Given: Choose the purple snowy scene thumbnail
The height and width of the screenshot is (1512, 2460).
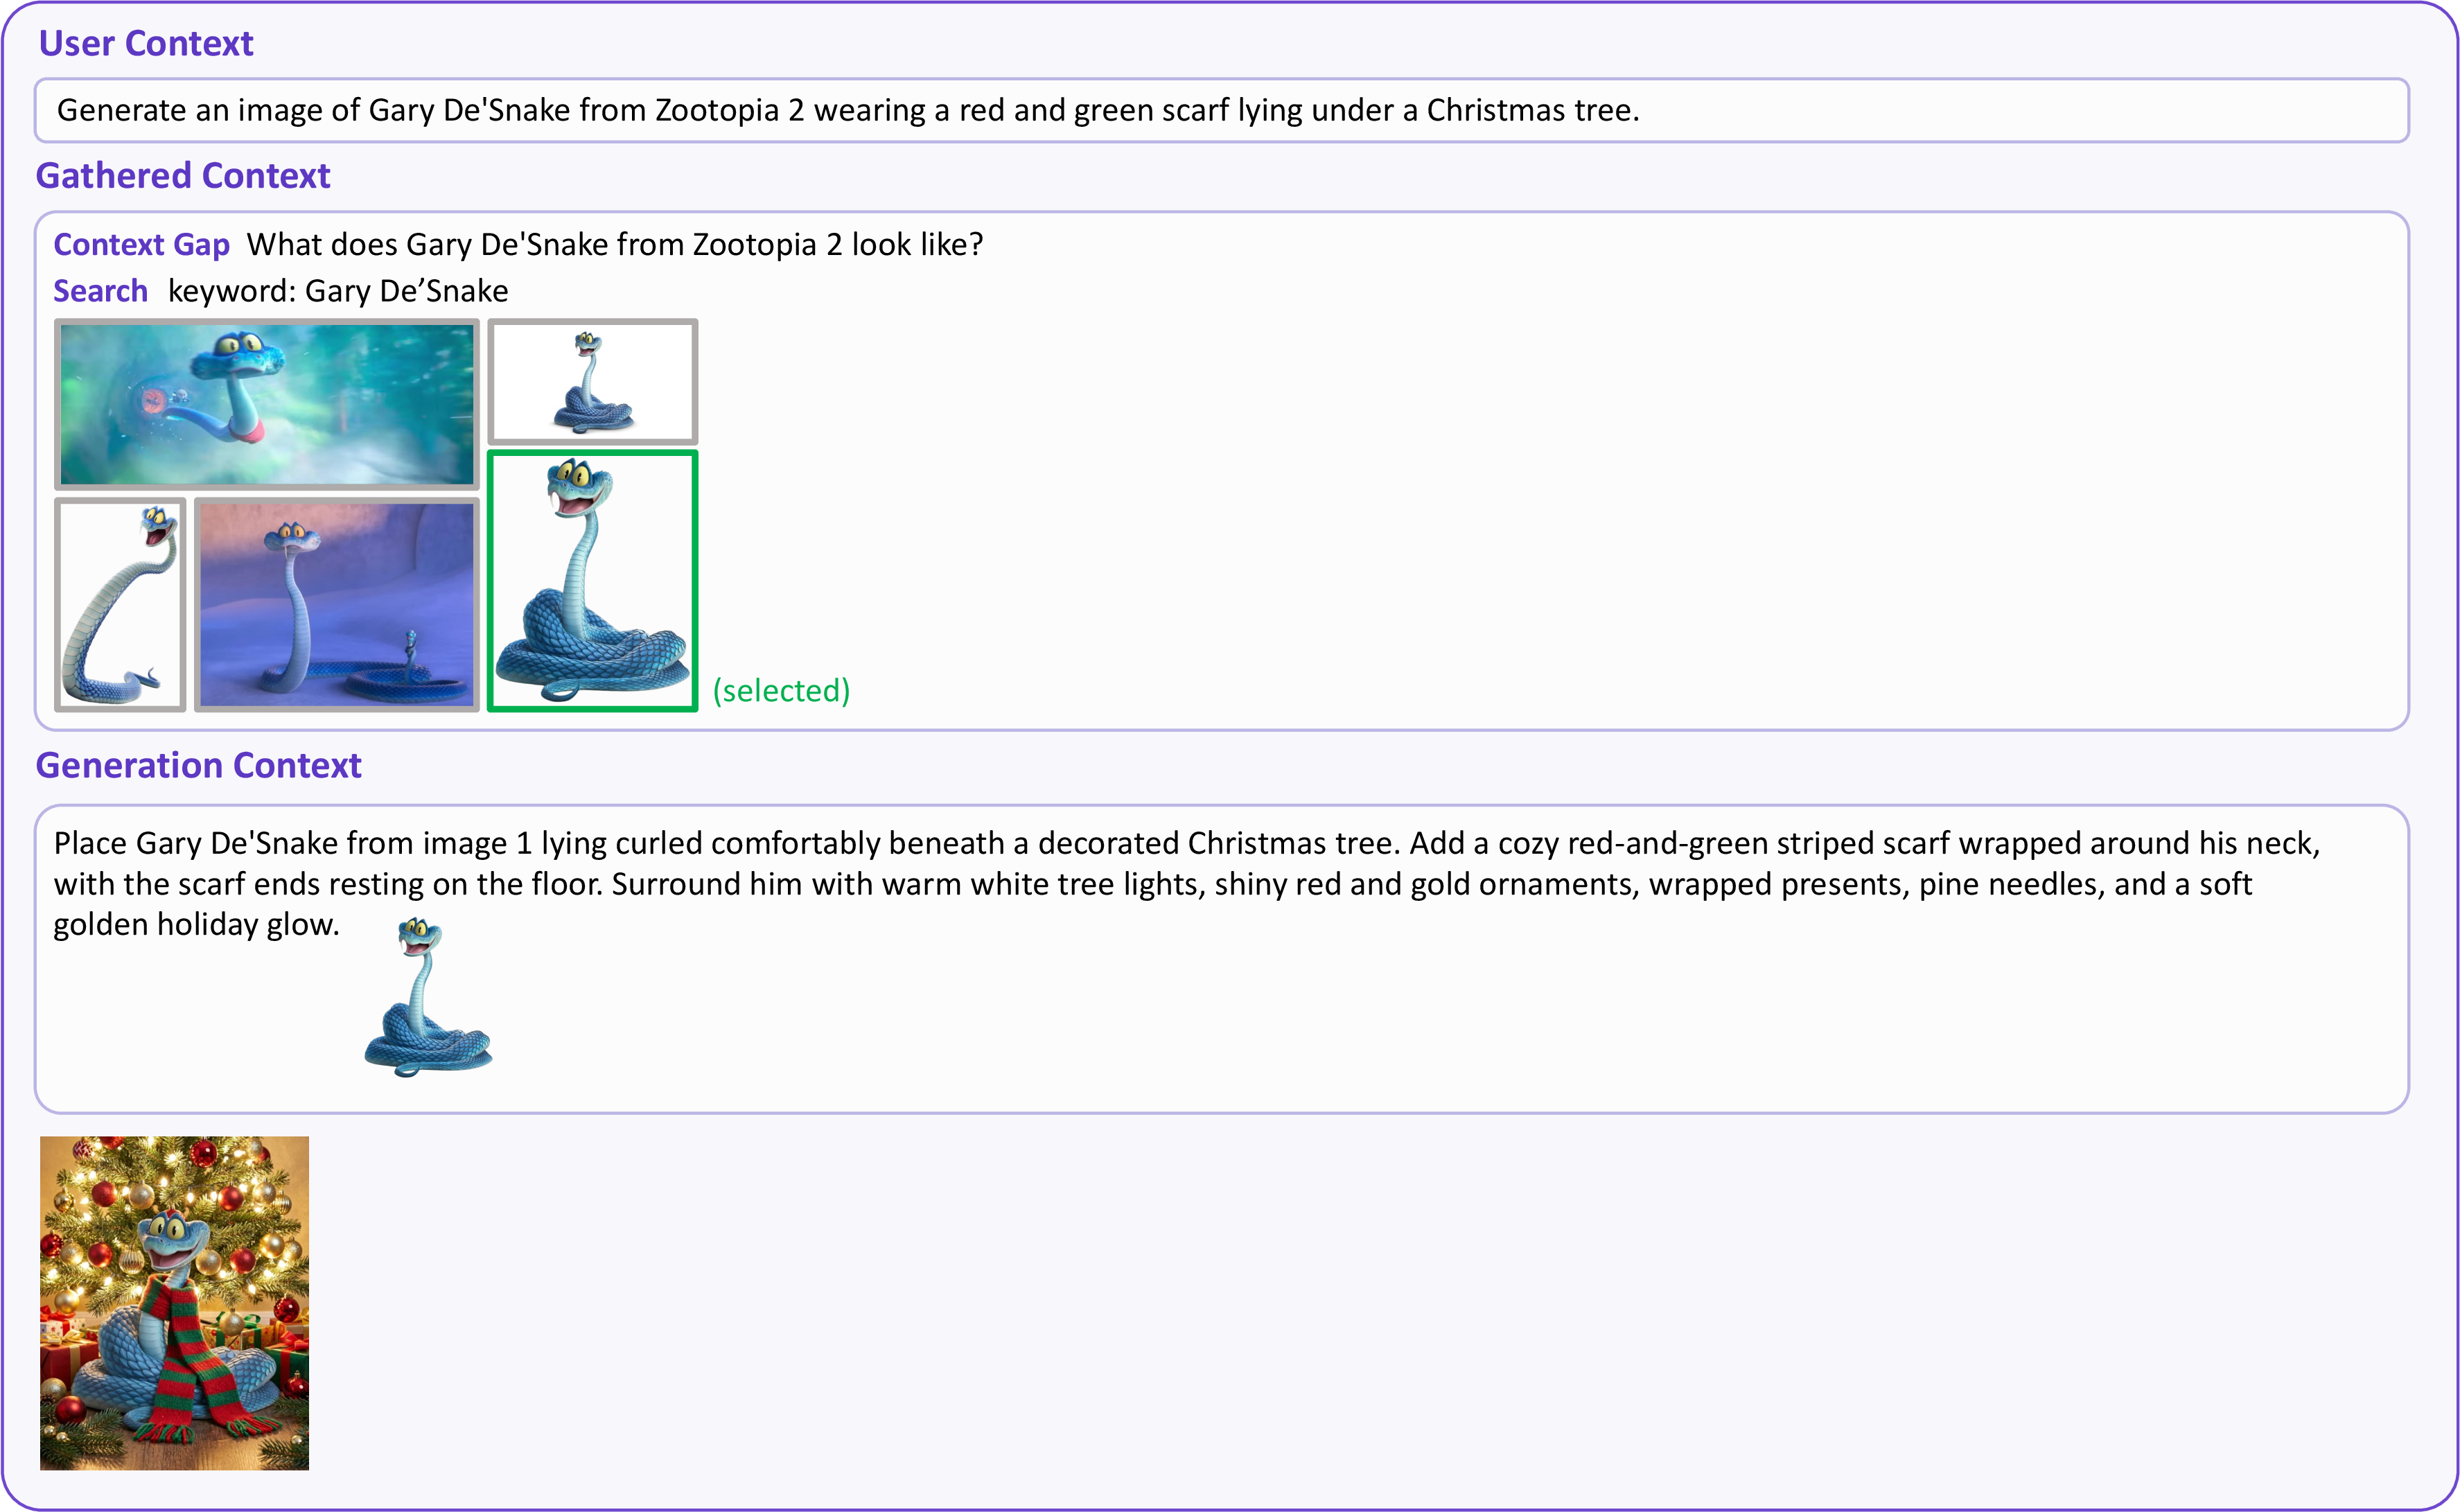Looking at the screenshot, I should [337, 605].
